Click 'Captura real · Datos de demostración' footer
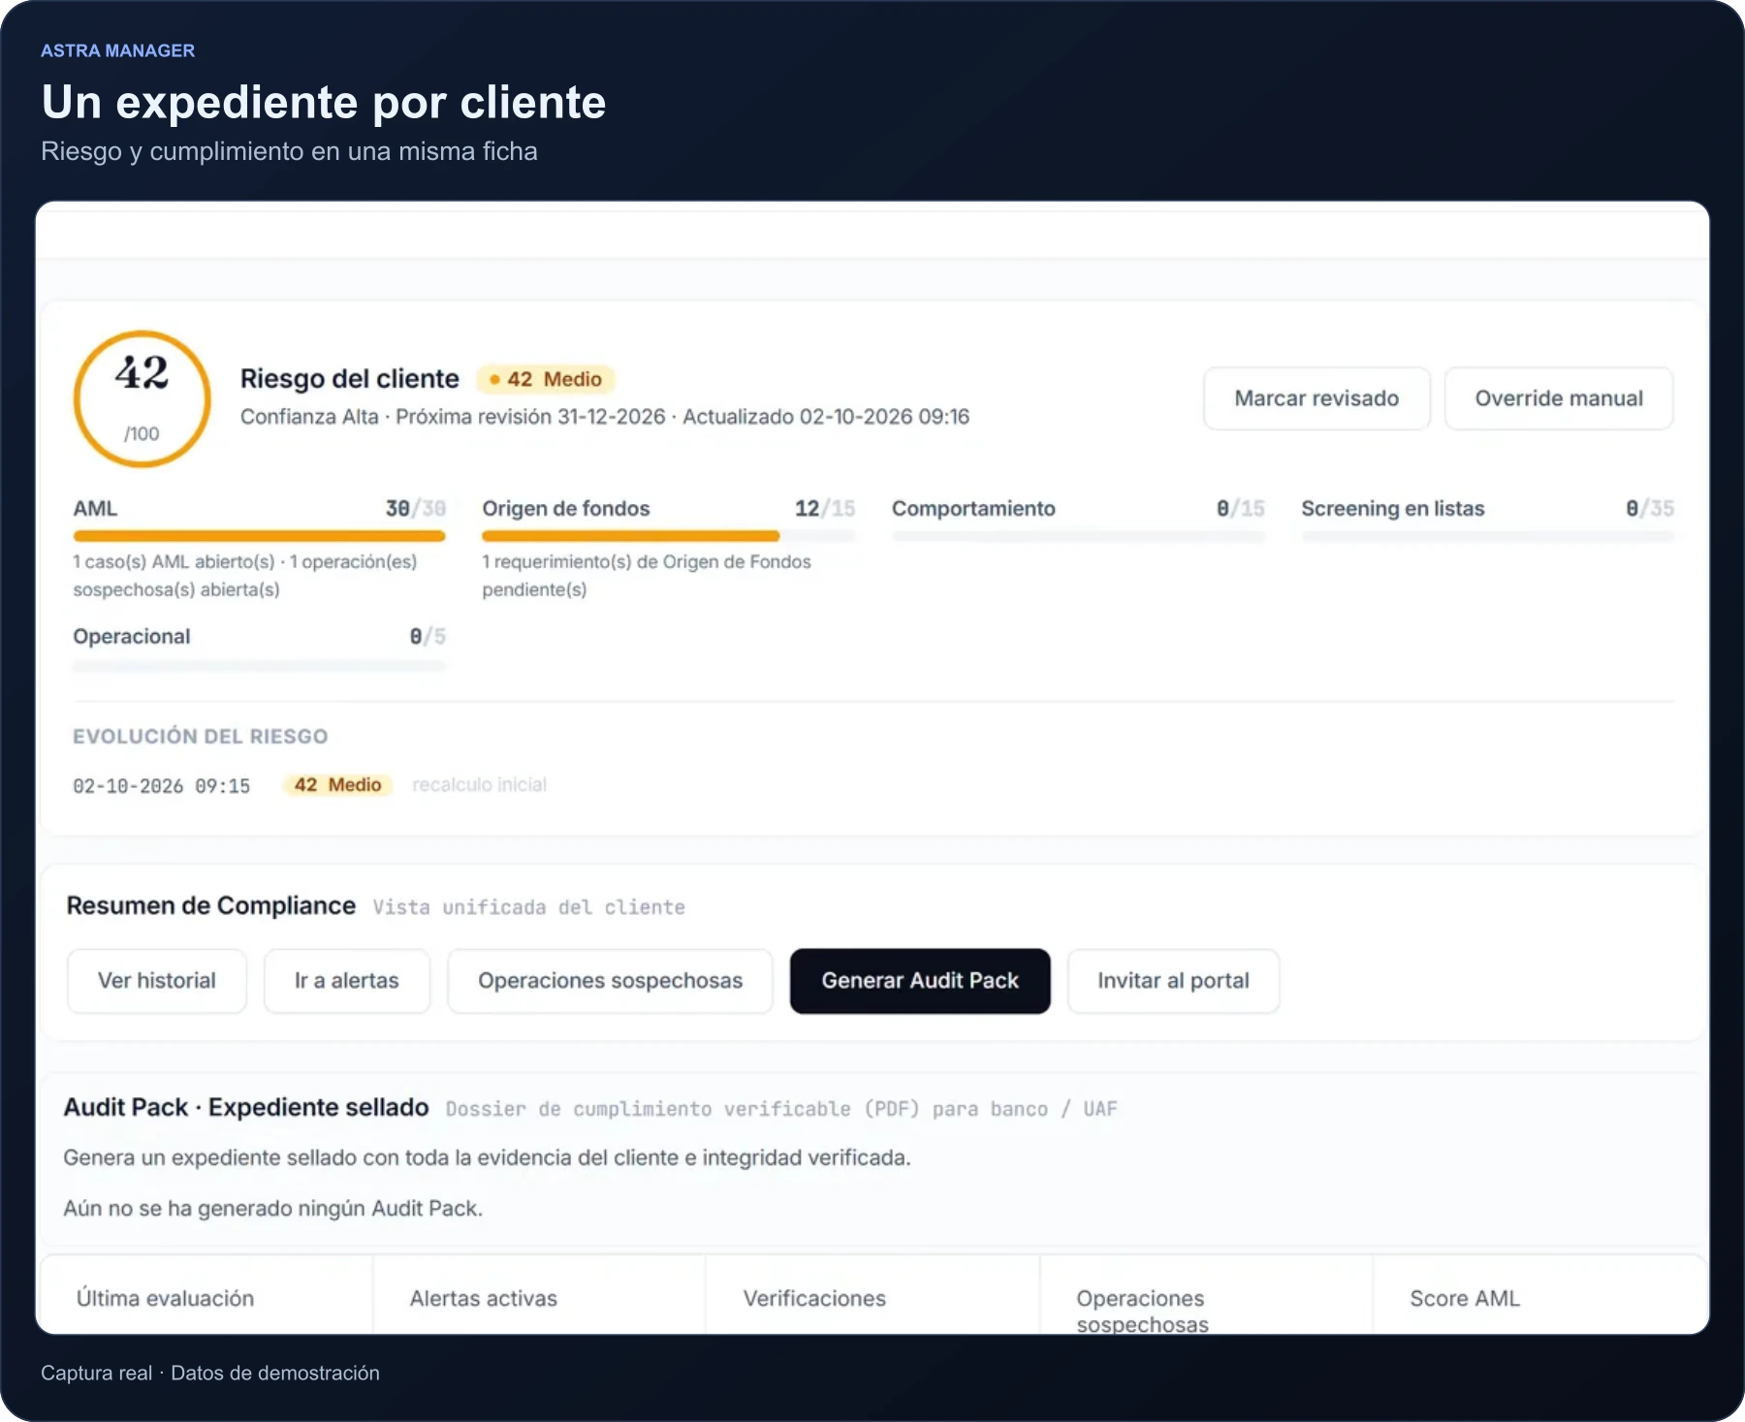The height and width of the screenshot is (1422, 1745). (x=210, y=1373)
